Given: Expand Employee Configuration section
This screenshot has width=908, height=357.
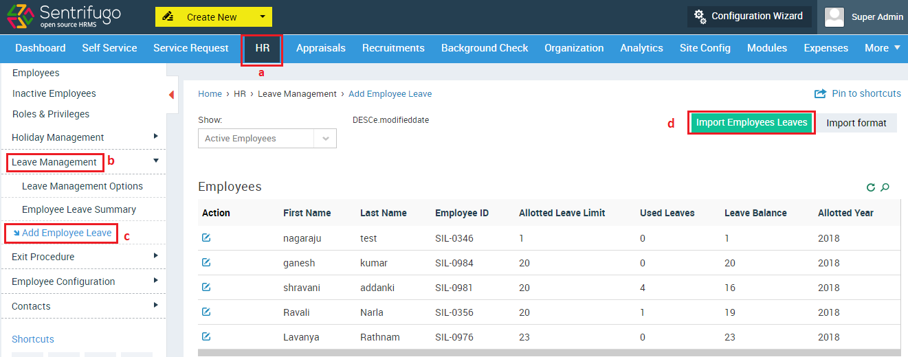Looking at the screenshot, I should (84, 281).
